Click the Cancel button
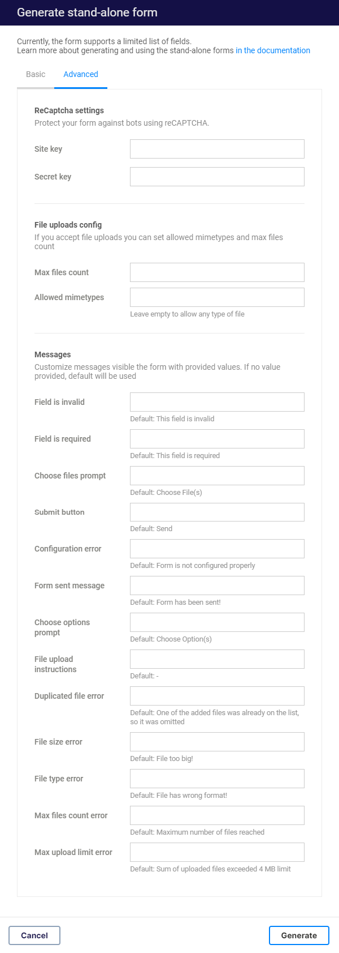The image size is (339, 953). [34, 935]
